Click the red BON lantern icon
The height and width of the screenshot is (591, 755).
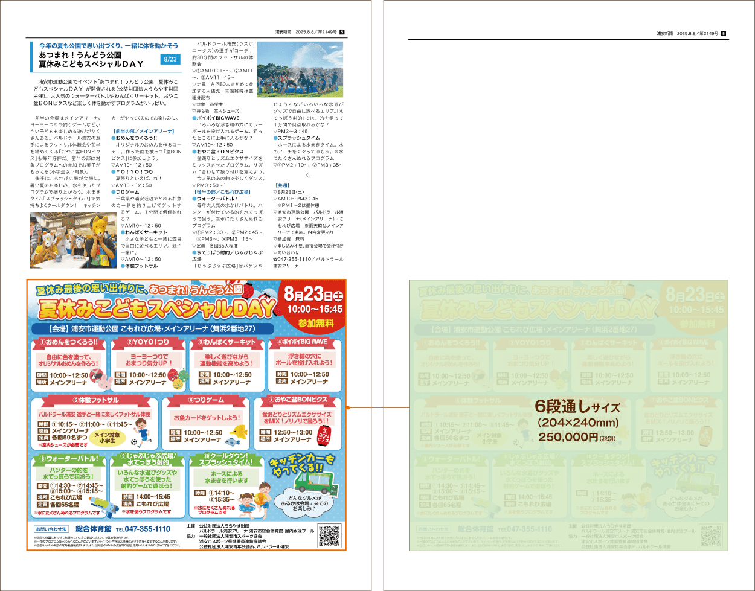click(324, 435)
